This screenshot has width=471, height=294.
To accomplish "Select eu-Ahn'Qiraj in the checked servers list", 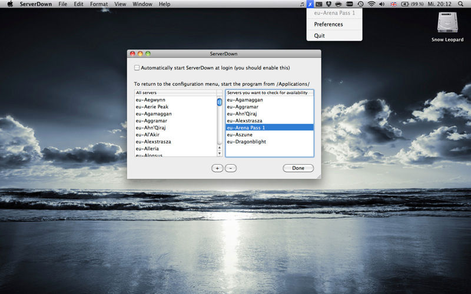I will 270,113.
